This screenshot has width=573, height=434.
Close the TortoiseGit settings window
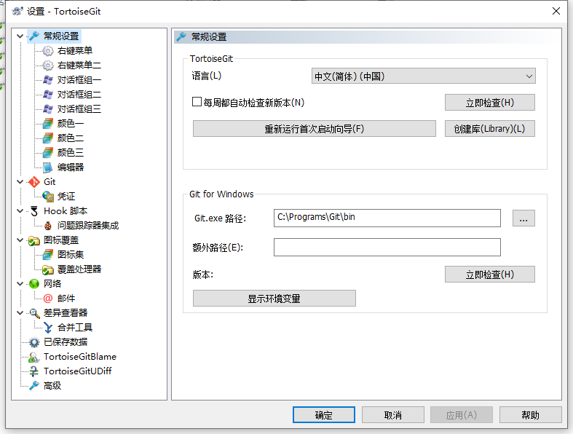click(x=556, y=11)
